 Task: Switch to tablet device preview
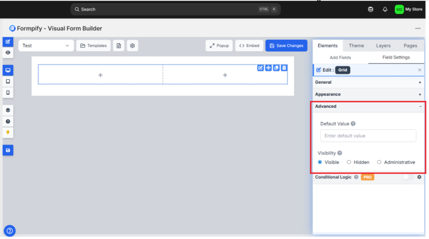(7, 82)
